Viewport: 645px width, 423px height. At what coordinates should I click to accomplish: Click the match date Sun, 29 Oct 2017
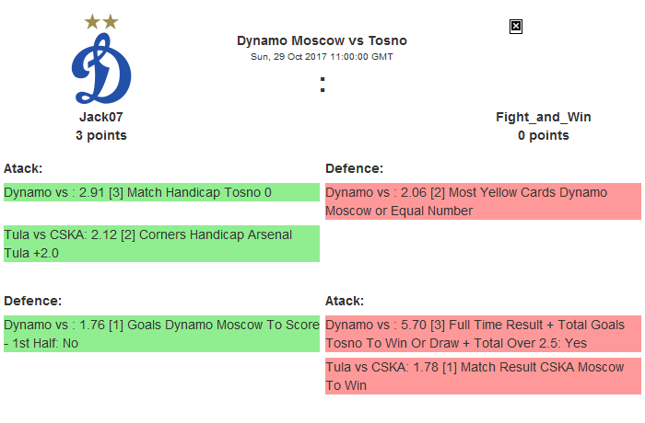click(x=322, y=56)
